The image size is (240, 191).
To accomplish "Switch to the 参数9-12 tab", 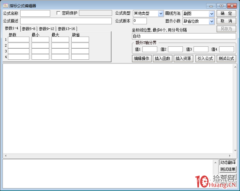I will (46, 29).
